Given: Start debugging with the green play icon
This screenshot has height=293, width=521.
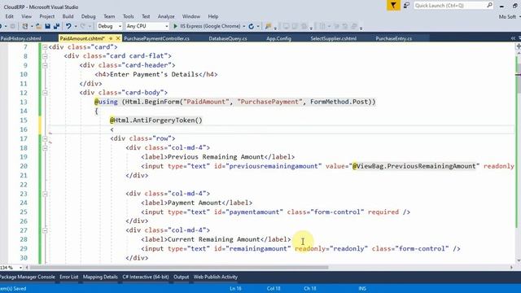Looking at the screenshot, I should coord(176,26).
